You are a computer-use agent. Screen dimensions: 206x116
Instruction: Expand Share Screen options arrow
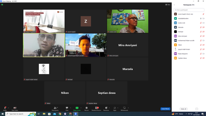coord(81,108)
